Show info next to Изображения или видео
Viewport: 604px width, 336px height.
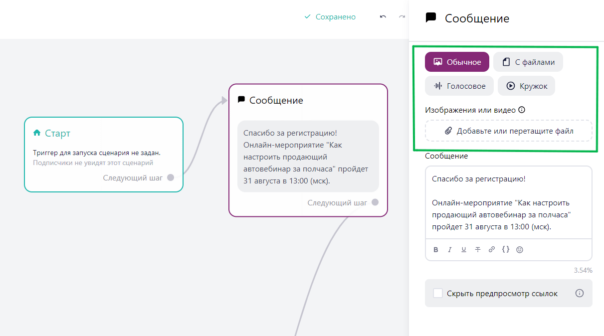522,110
